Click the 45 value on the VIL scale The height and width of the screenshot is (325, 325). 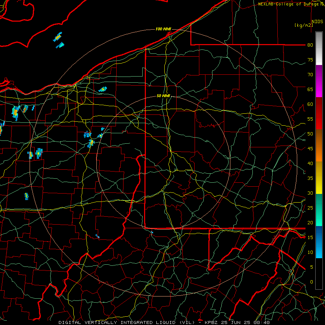[310, 149]
